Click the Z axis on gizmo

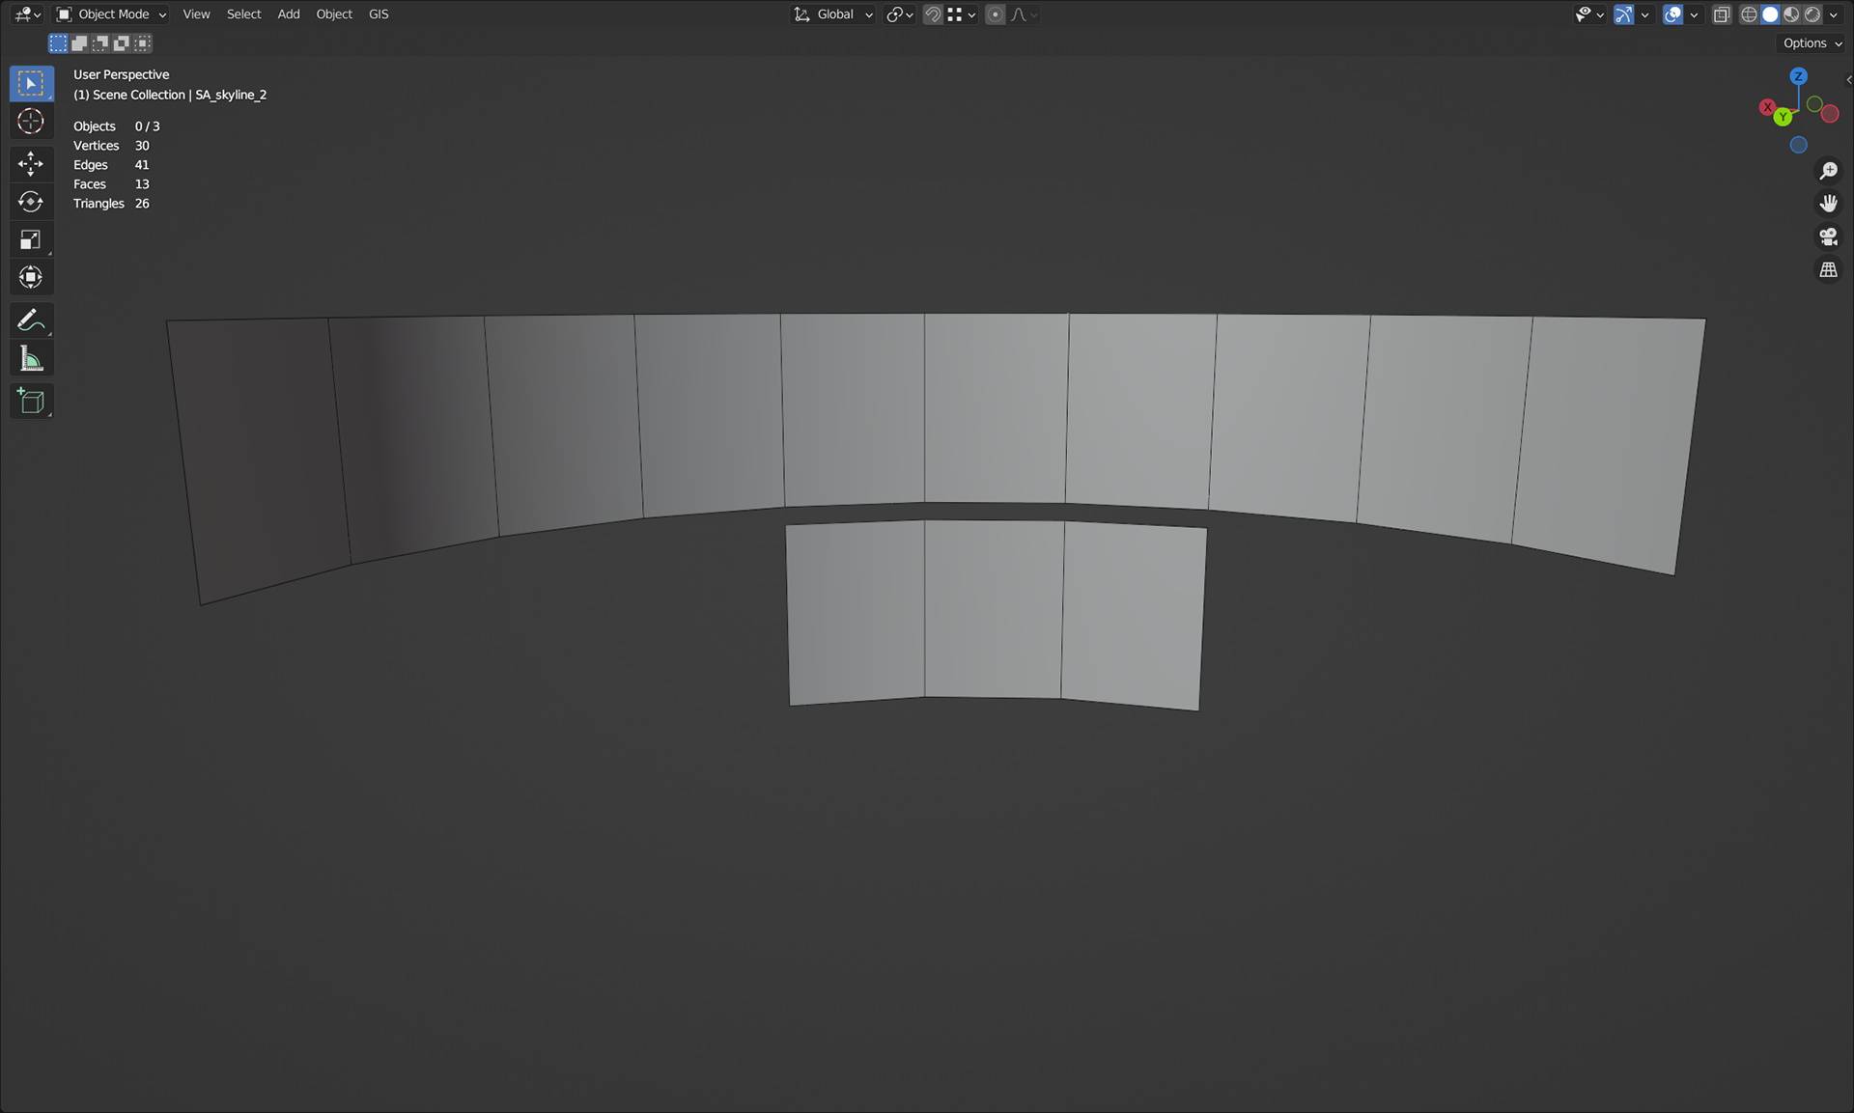[x=1798, y=76]
